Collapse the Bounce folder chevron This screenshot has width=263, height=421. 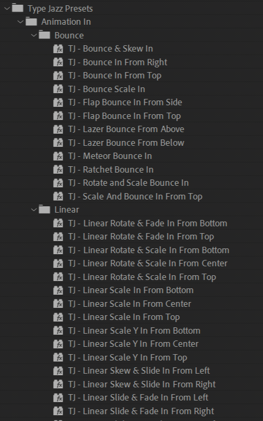point(34,35)
